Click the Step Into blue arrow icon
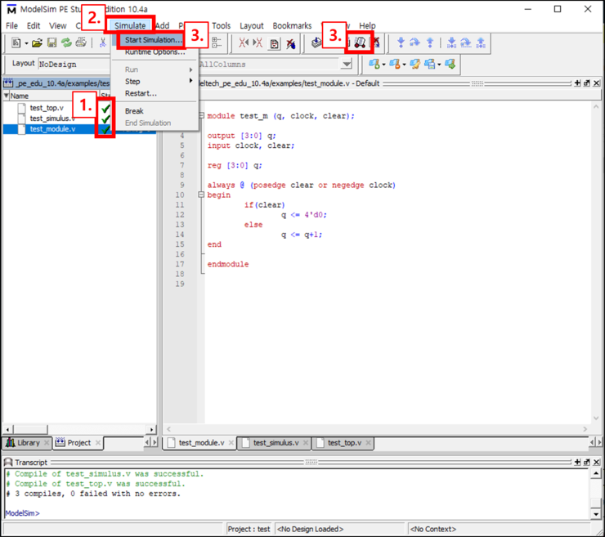Image resolution: width=605 pixels, height=537 pixels. 401,43
